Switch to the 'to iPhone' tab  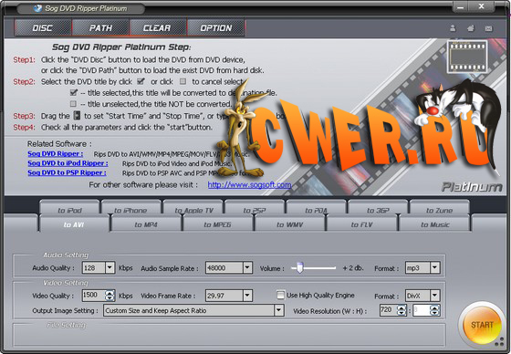tap(130, 208)
